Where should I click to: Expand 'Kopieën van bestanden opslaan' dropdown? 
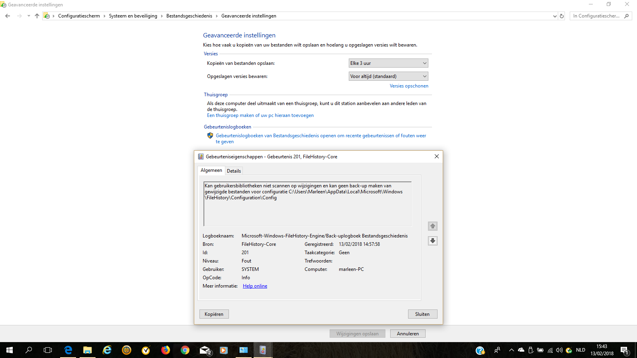[x=388, y=63]
